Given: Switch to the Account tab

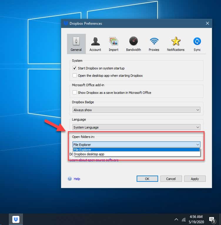Looking at the screenshot, I should (x=95, y=44).
